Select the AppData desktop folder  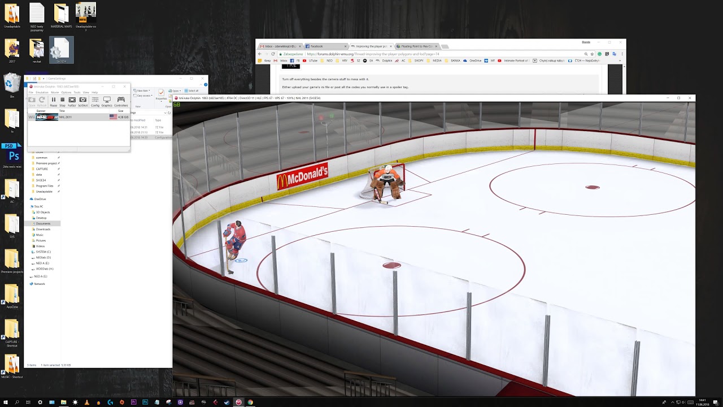[12, 296]
